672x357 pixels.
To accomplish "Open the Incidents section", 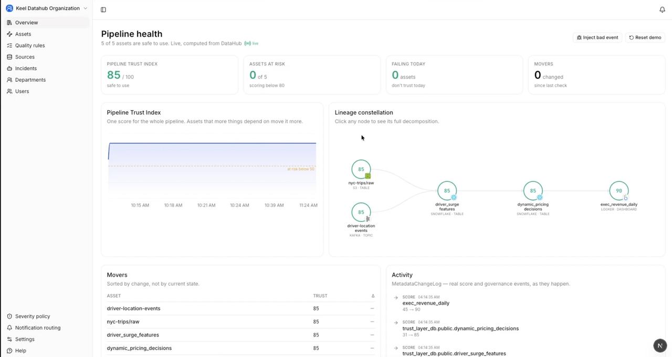I will tap(46, 68).
